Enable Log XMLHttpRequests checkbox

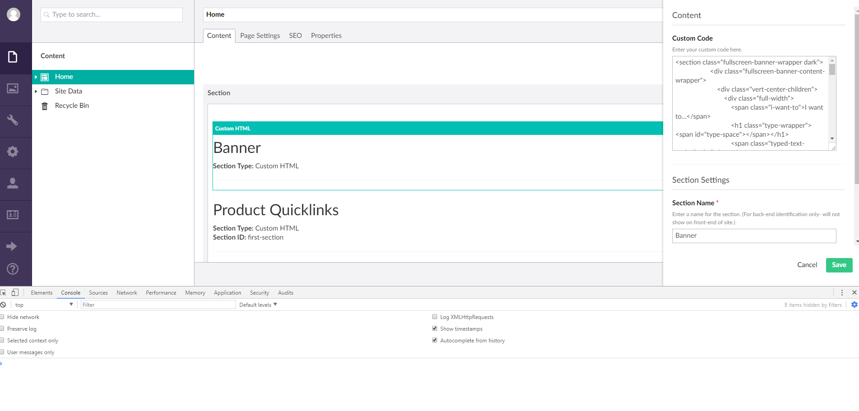435,317
